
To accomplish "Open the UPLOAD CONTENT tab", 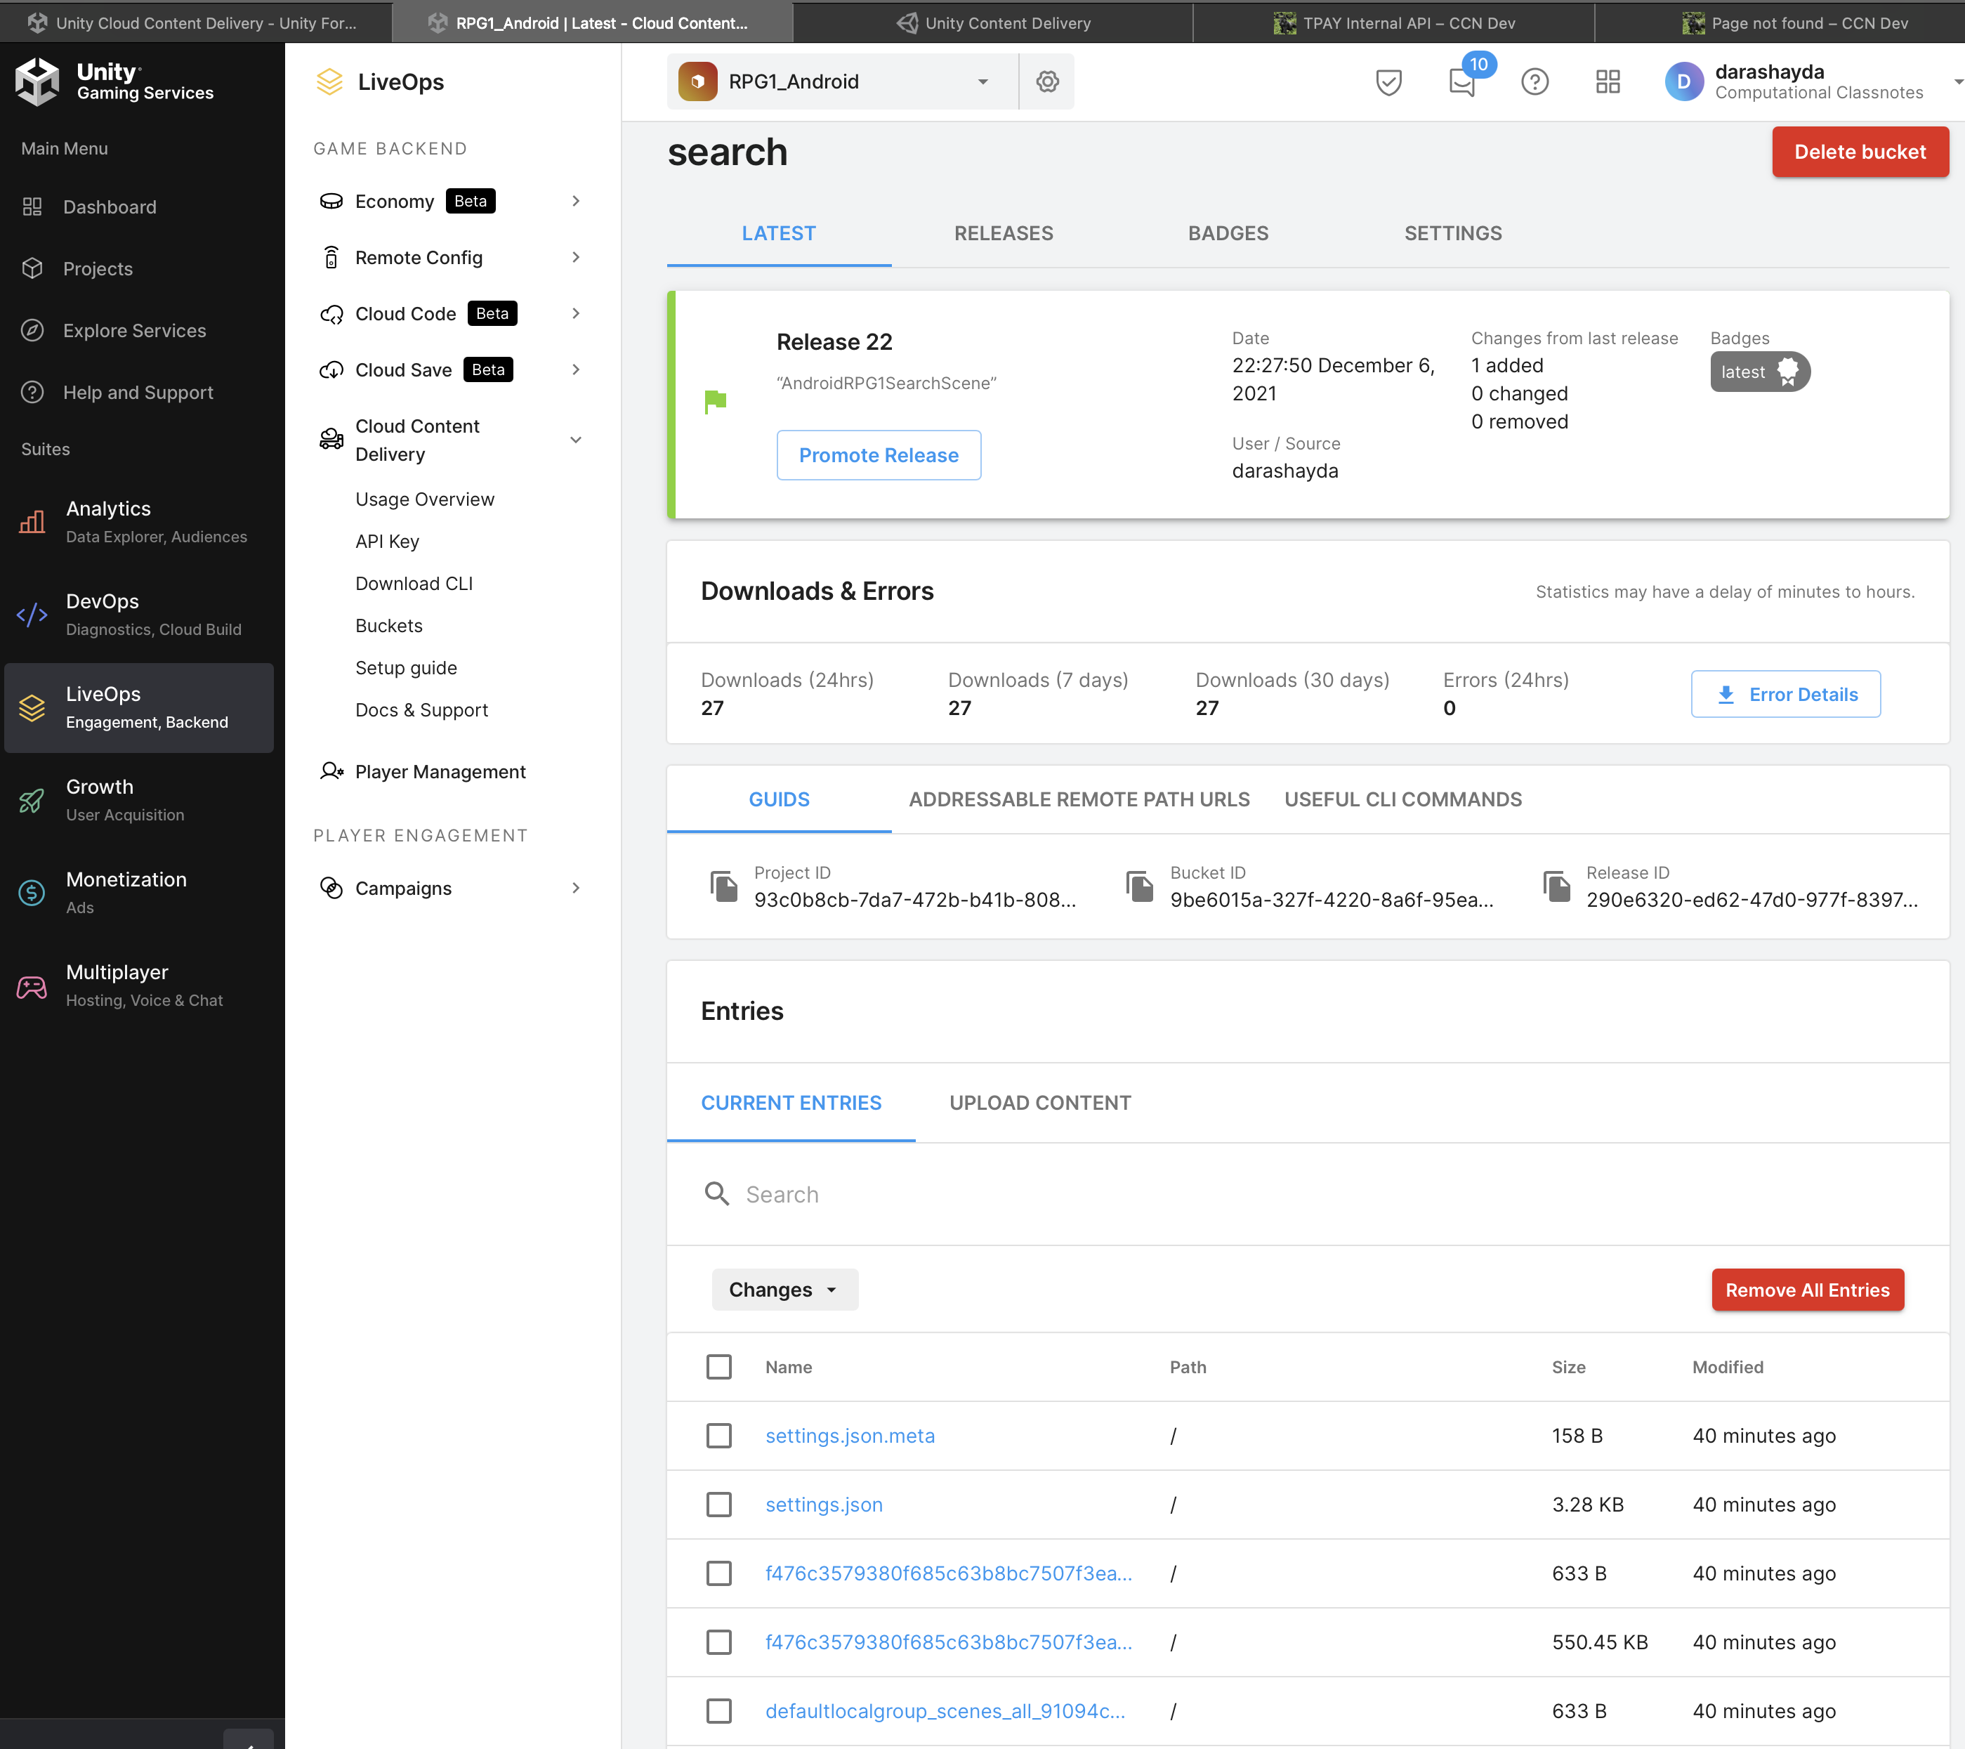I will point(1039,1103).
